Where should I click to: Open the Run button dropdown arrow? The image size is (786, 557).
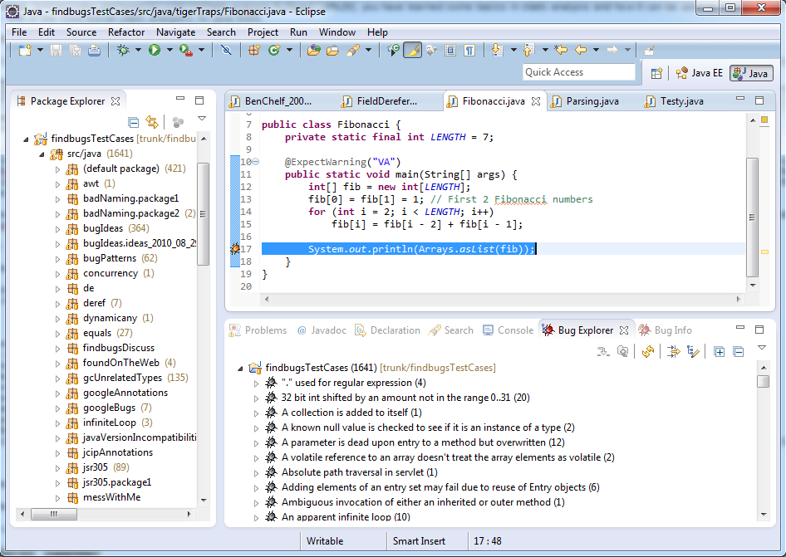click(169, 51)
